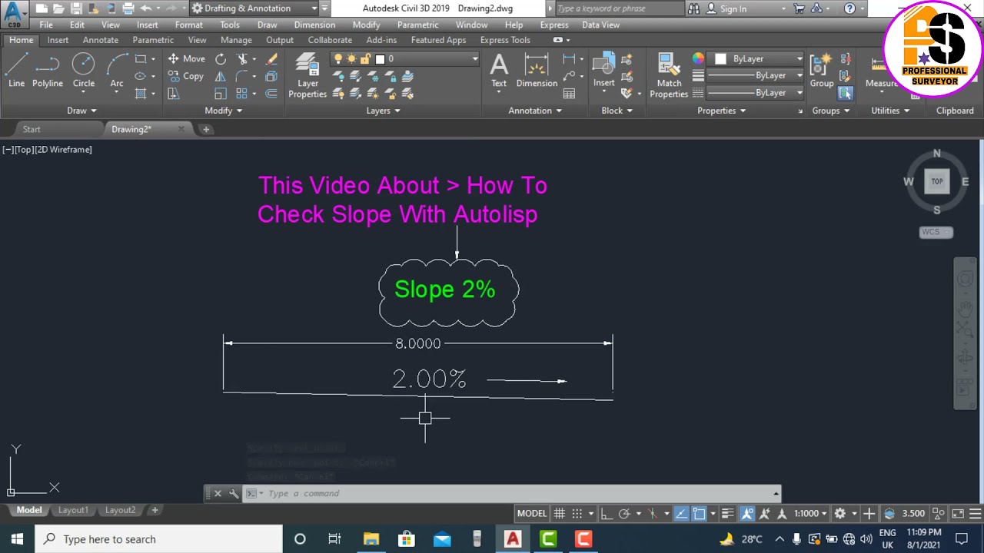The image size is (984, 553).
Task: Click the Windows taskbar search box
Action: point(159,538)
